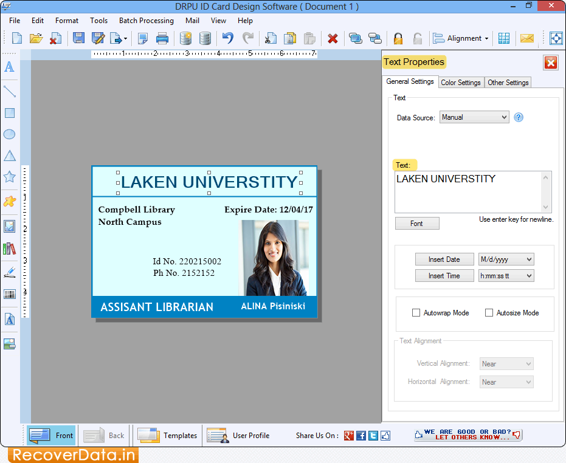Click the Font button
The image size is (566, 463).
417,223
